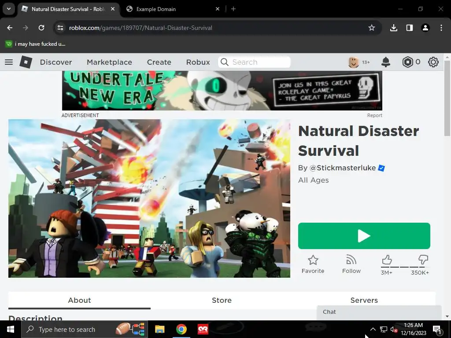The width and height of the screenshot is (451, 338).
Task: Click the 'All Ages' rating text
Action: [313, 180]
